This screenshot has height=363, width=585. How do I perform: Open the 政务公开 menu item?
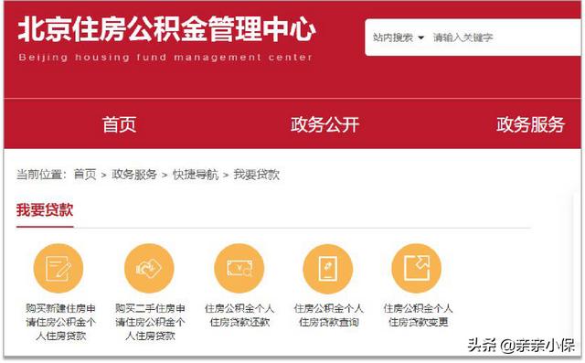(324, 124)
